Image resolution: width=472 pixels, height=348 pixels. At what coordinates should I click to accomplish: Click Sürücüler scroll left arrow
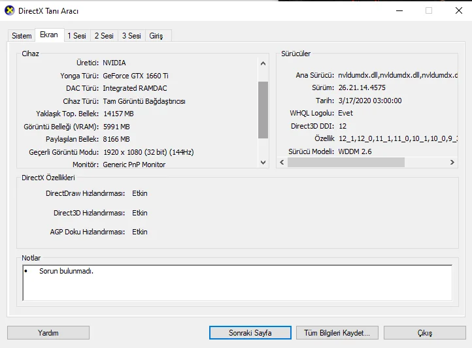pos(282,163)
